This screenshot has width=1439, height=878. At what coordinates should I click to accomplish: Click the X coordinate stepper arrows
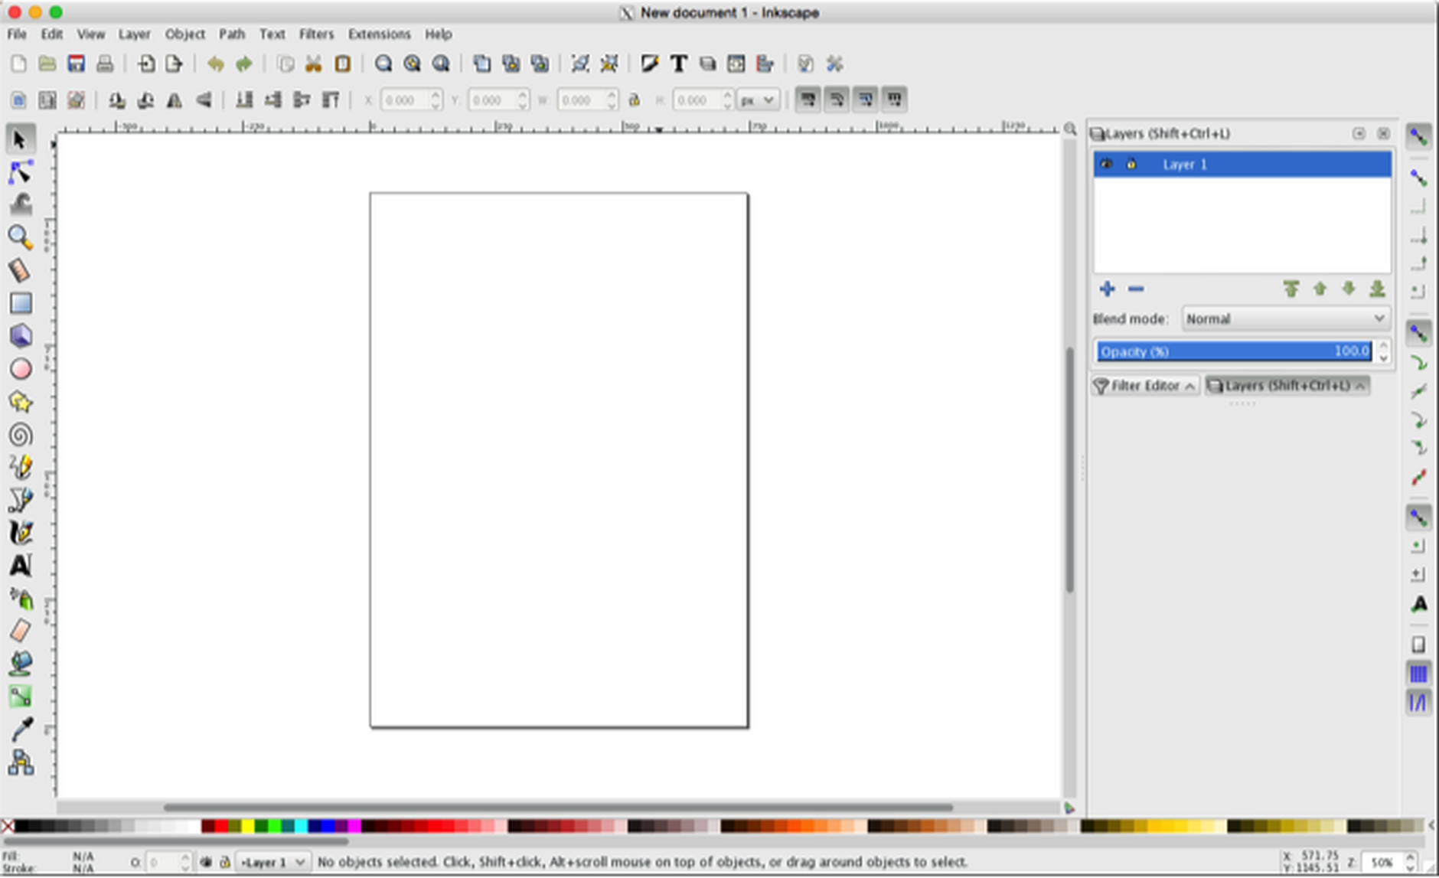tap(436, 100)
